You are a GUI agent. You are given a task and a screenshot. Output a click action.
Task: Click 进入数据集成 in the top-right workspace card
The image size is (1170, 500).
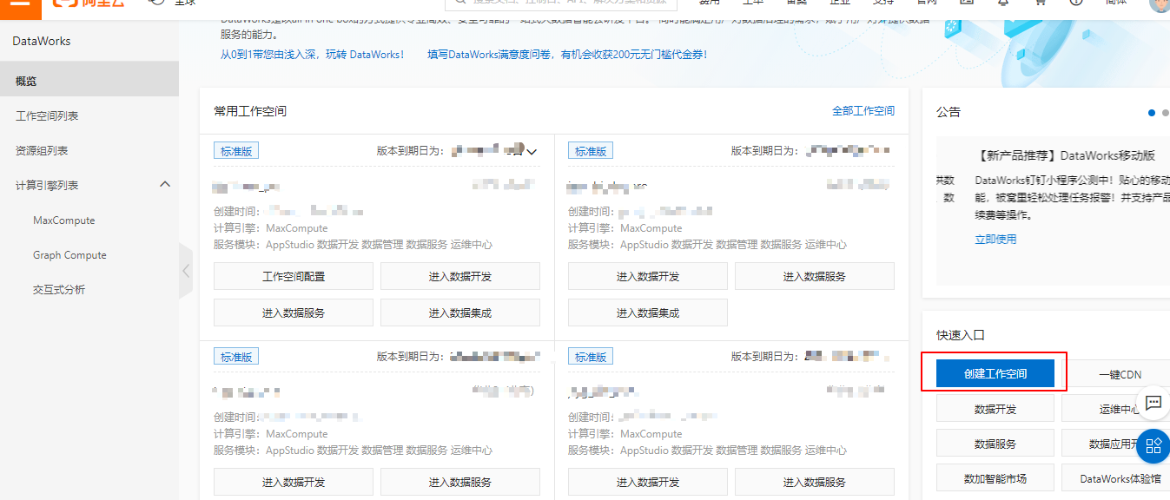click(648, 312)
